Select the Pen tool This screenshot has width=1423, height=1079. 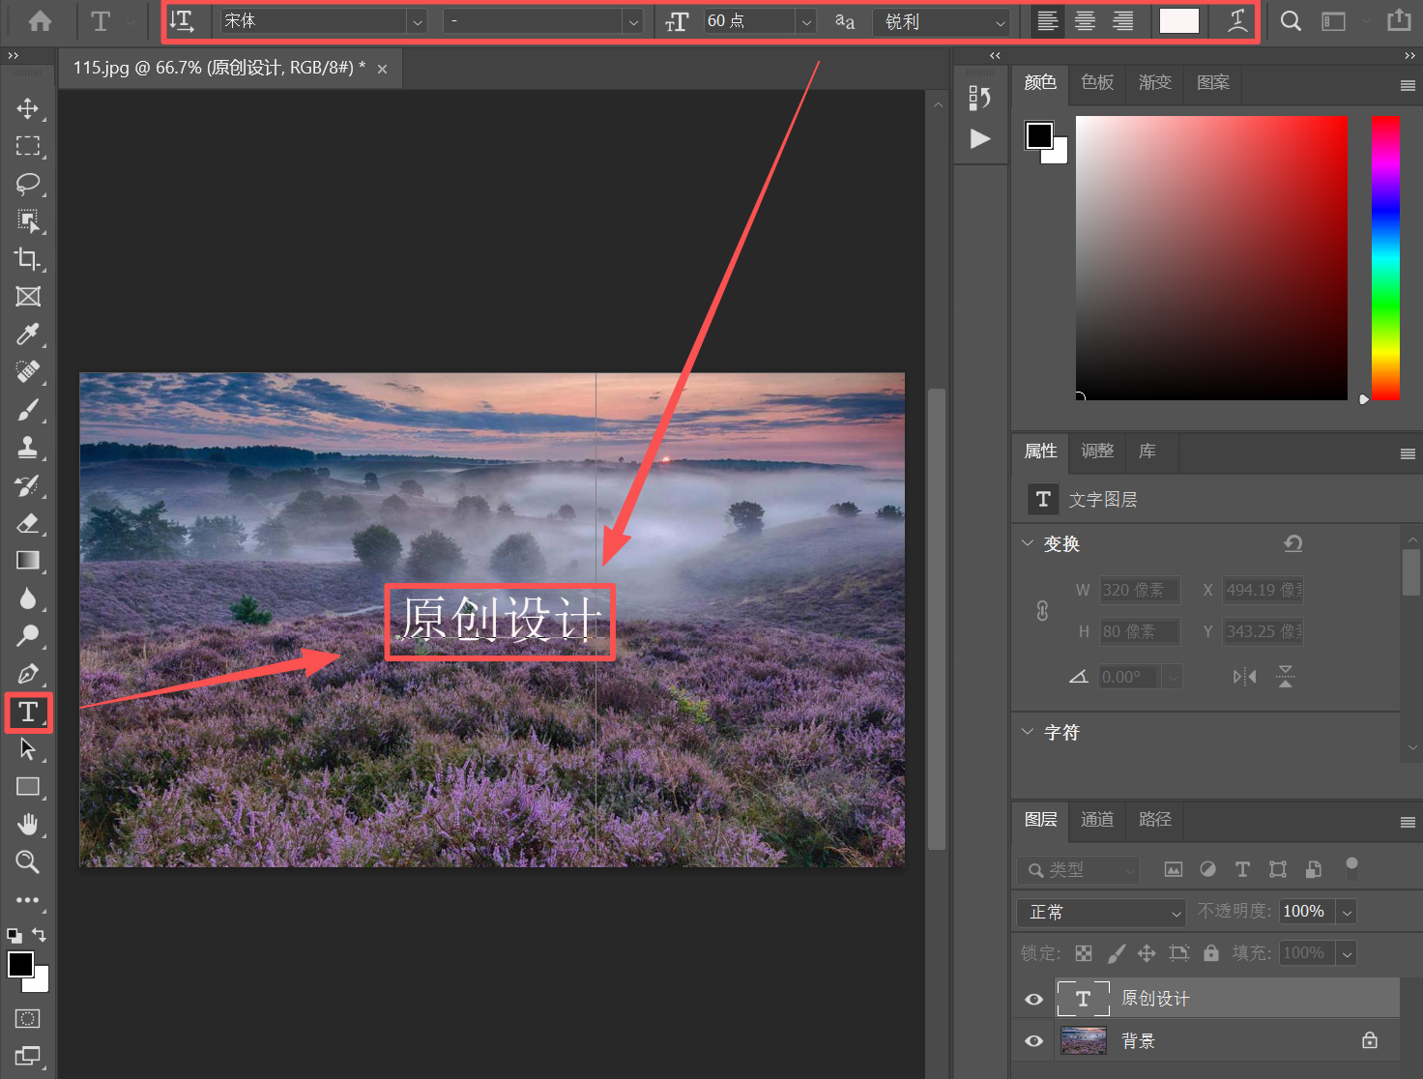click(28, 674)
